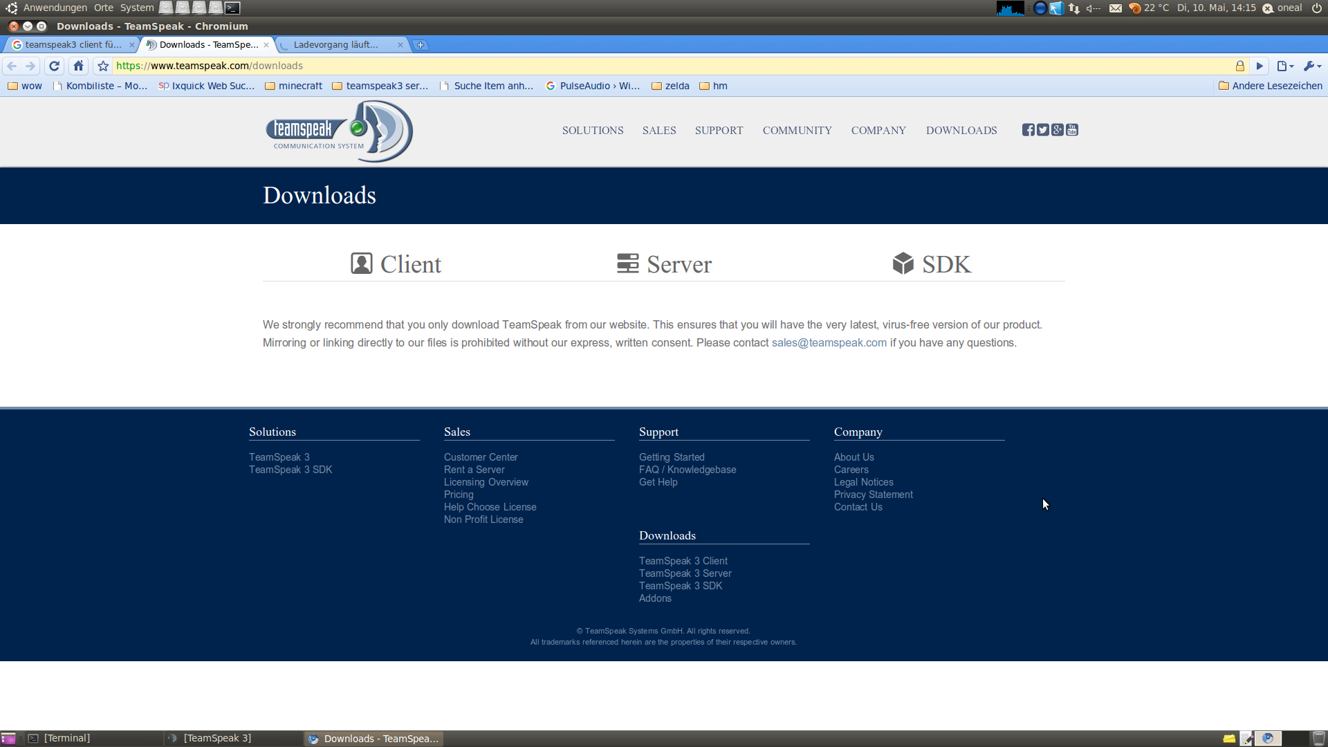This screenshot has height=747, width=1328.
Task: Open the Kombiliste bookmark
Action: (100, 86)
